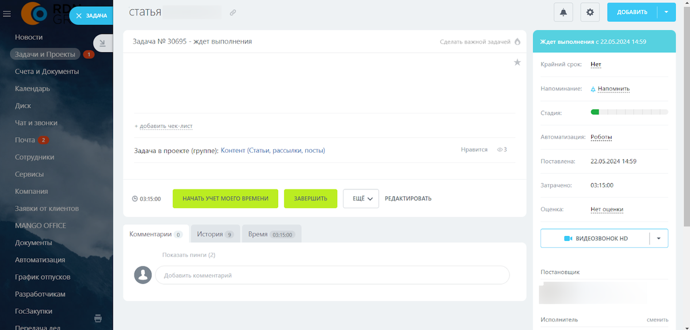Open Автоматизация in sidebar
The height and width of the screenshot is (330, 690).
tap(40, 260)
